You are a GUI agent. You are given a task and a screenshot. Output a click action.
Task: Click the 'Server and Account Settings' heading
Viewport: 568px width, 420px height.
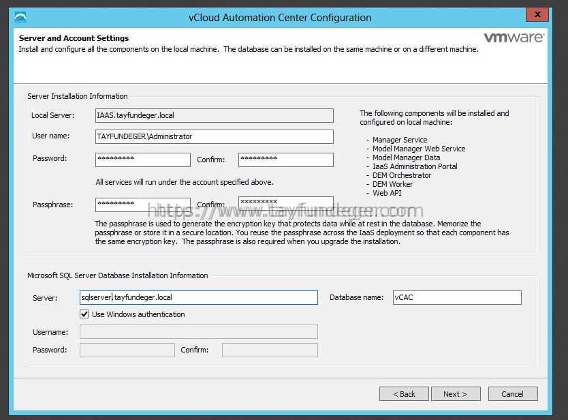[74, 38]
